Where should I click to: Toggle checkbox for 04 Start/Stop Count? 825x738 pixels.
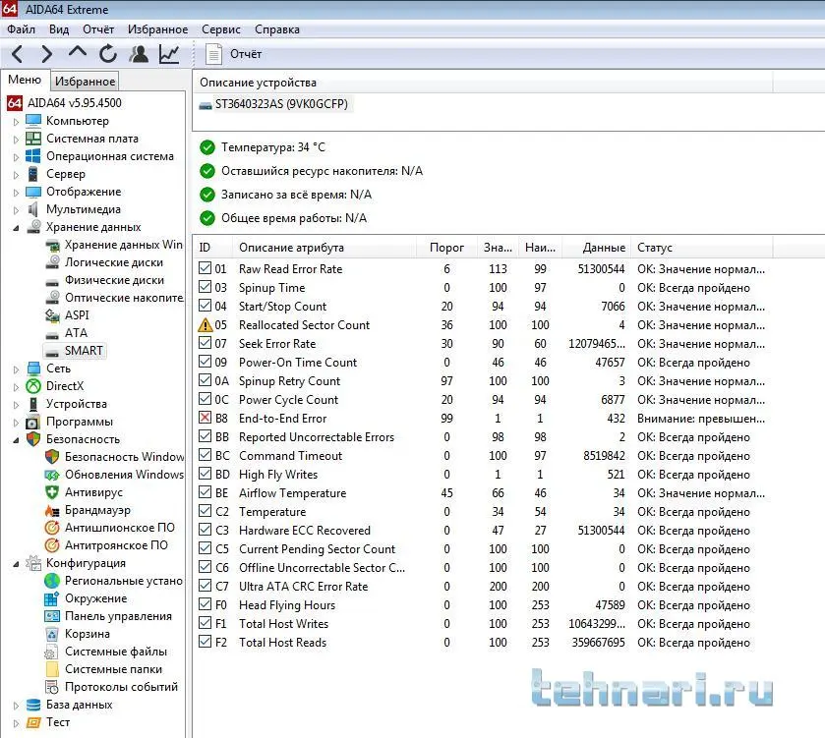205,306
